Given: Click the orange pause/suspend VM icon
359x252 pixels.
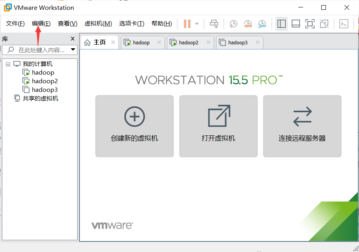Looking at the screenshot, I should [187, 24].
